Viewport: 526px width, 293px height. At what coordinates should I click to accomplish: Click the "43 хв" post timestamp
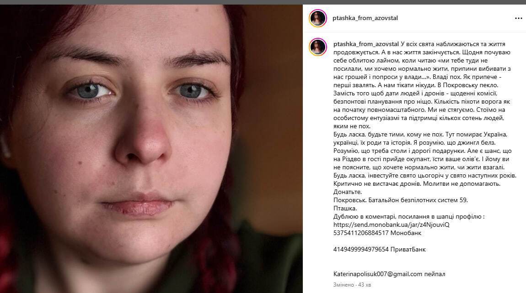364,285
